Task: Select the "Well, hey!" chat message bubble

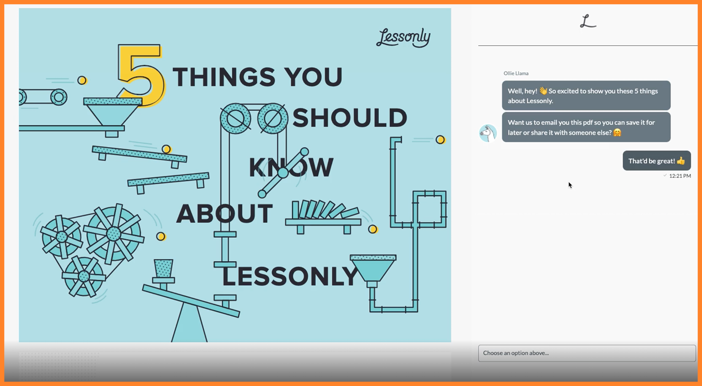Action: coord(586,96)
